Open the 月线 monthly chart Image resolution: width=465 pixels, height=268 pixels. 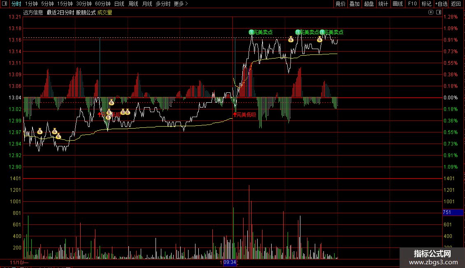(147, 4)
